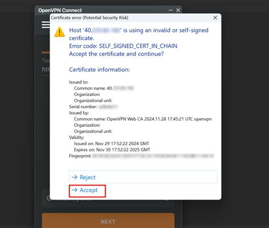
Task: Click the OpenVPN Connect window title
Action: tap(60, 10)
